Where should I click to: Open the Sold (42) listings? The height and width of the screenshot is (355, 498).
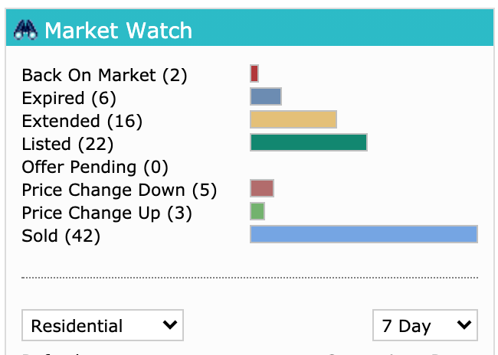[x=61, y=236]
